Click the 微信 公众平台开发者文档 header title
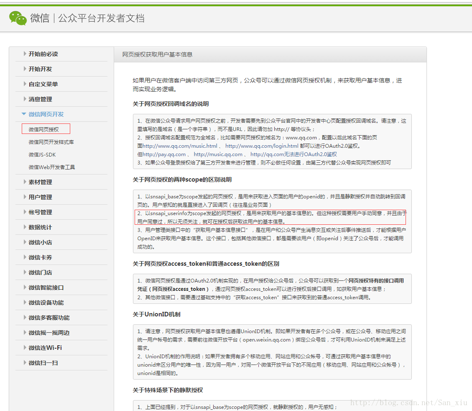The width and height of the screenshot is (472, 411). pos(87,18)
